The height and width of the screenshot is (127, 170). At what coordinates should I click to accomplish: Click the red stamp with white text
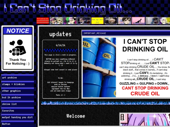[x=43, y=20]
